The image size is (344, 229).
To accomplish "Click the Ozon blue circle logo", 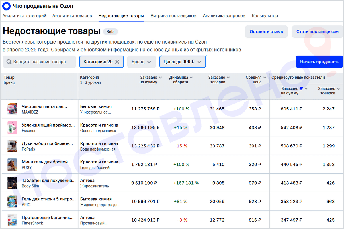I will (x=6, y=6).
